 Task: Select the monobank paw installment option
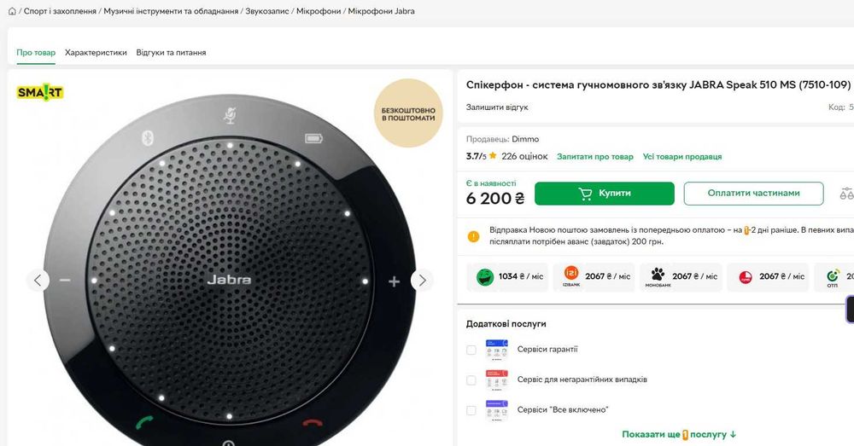click(681, 276)
